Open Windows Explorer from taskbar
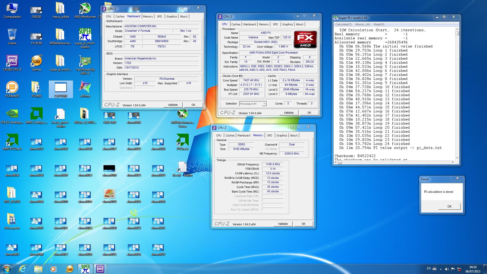 pyautogui.click(x=38, y=269)
